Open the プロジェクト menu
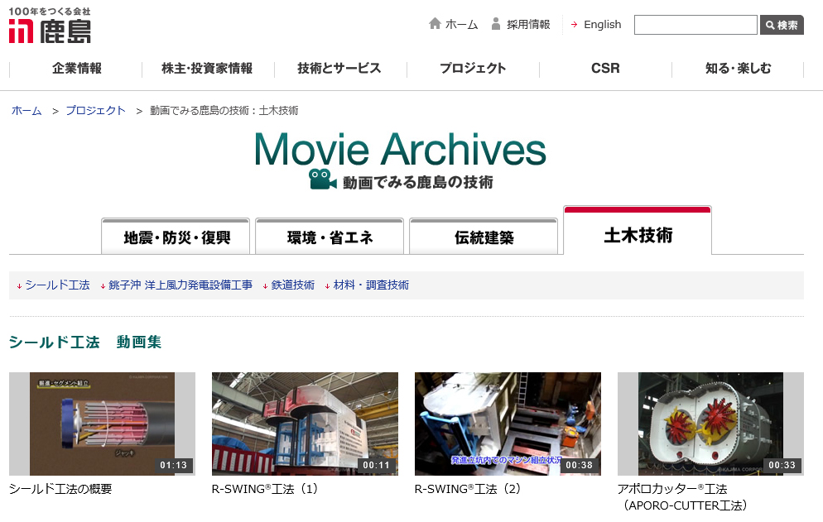This screenshot has height=522, width=823. (x=473, y=68)
